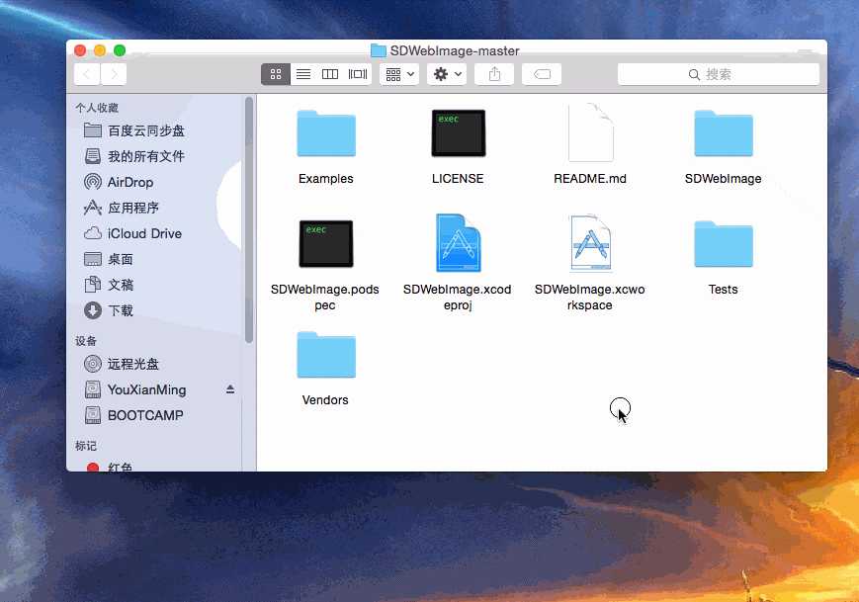Click the SDWebImage.xcworkspace file name label
This screenshot has width=859, height=602.
(590, 298)
